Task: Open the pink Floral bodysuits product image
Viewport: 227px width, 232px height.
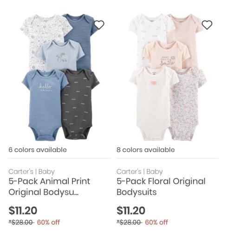Action: point(168,77)
